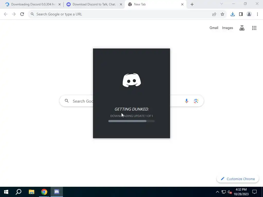263x197 pixels.
Task: Switch to the Download Discord to Talk tab
Action: [94, 4]
